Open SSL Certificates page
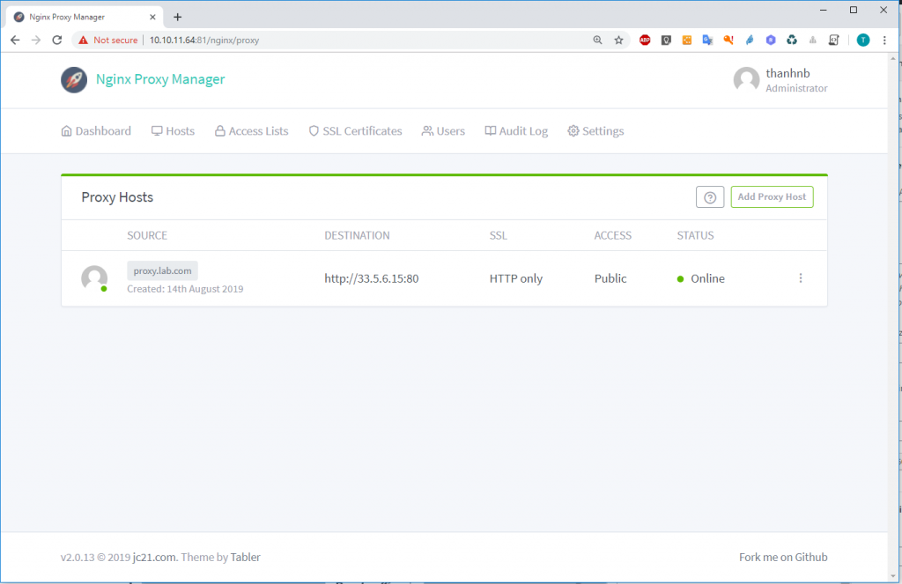902x584 pixels. [355, 131]
